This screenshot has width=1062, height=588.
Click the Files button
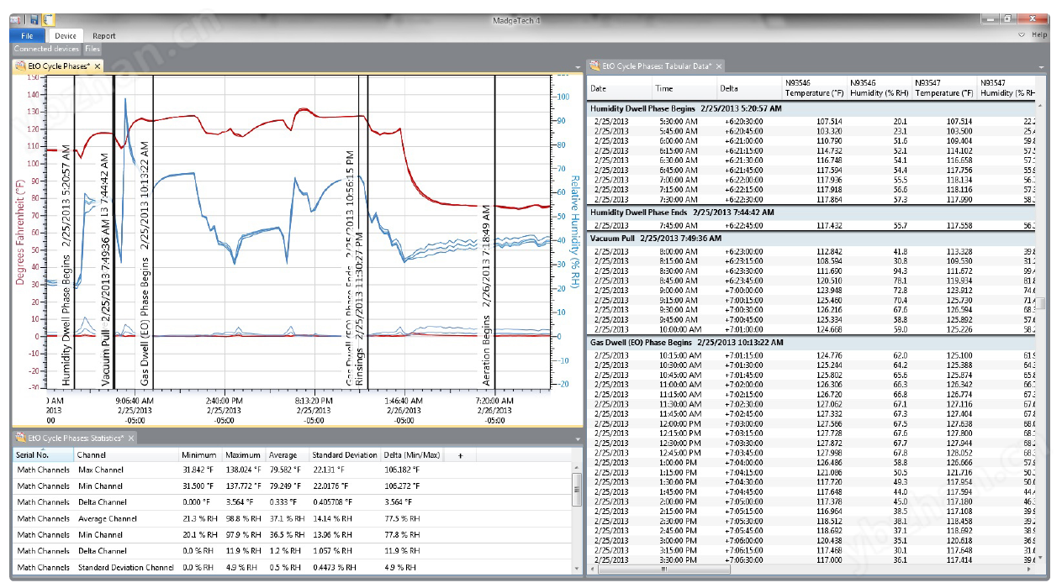pyautogui.click(x=92, y=50)
